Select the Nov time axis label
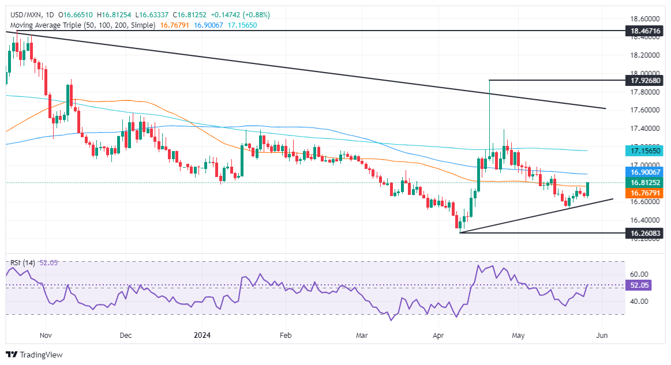Image resolution: width=671 pixels, height=365 pixels. pyautogui.click(x=46, y=335)
